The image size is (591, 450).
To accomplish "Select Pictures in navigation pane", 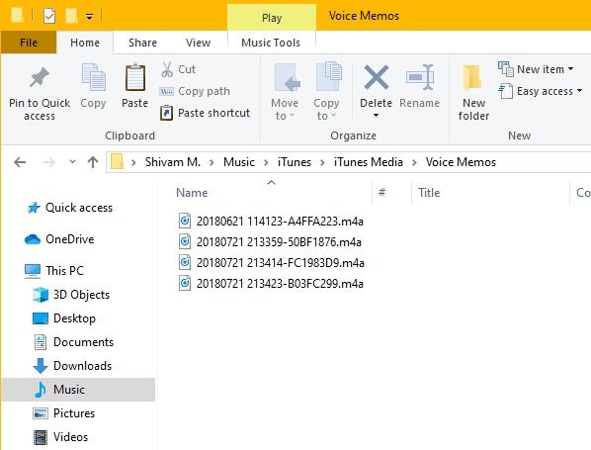I will click(x=74, y=413).
